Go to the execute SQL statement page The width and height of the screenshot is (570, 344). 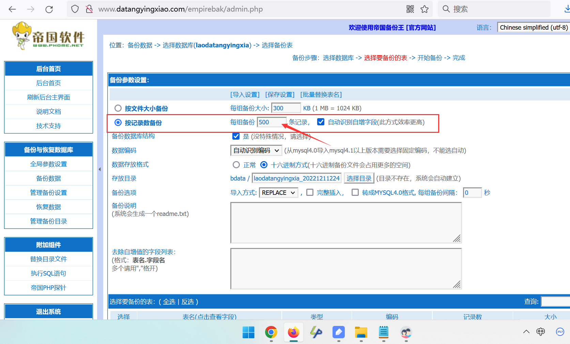(x=48, y=273)
